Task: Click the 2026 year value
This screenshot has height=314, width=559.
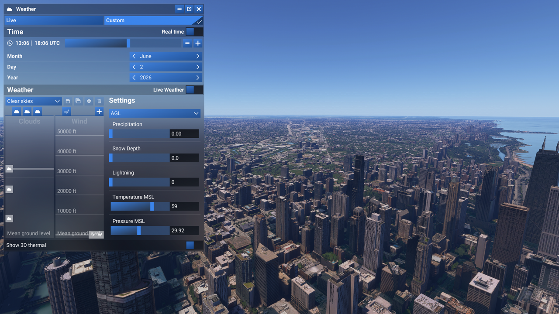Action: coord(146,78)
